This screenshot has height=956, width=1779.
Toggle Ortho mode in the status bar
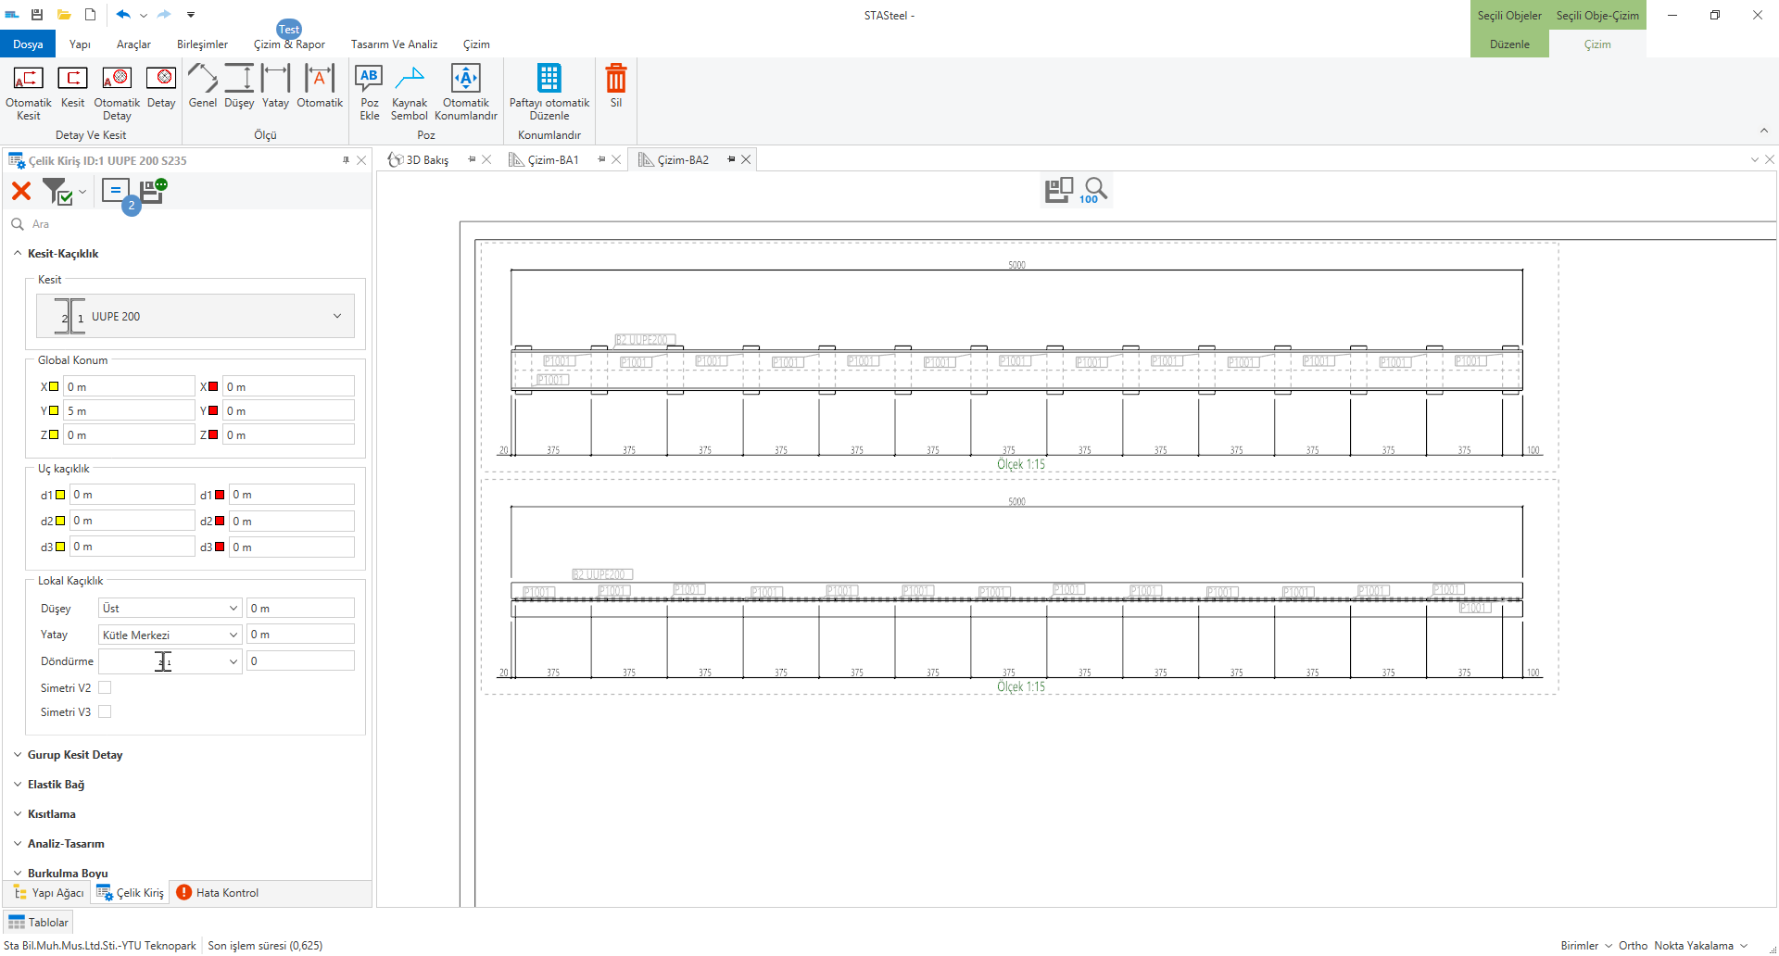[x=1633, y=946]
